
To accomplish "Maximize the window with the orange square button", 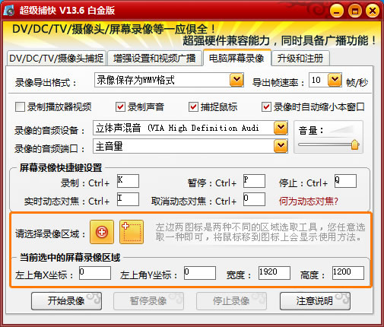I will pos(354,11).
